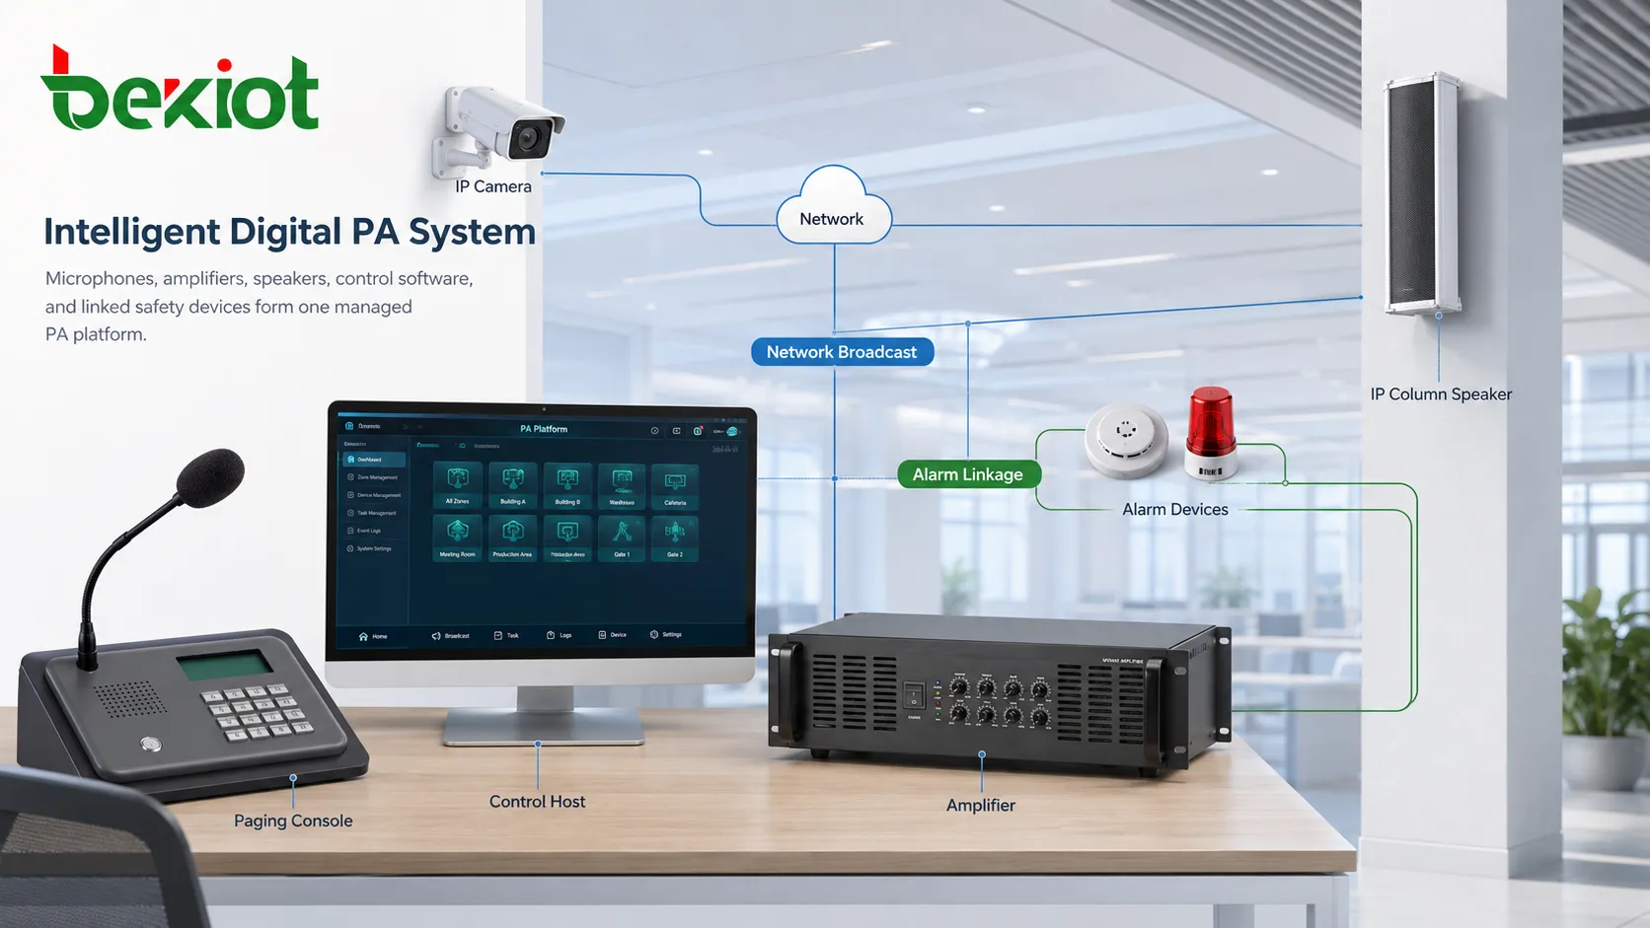Click the white smoke detector

pos(1126,440)
